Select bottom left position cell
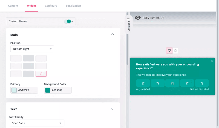The width and height of the screenshot is (219, 128). (x=16, y=74)
